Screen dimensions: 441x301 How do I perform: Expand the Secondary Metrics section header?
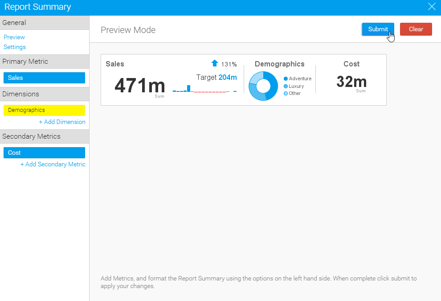(45, 137)
